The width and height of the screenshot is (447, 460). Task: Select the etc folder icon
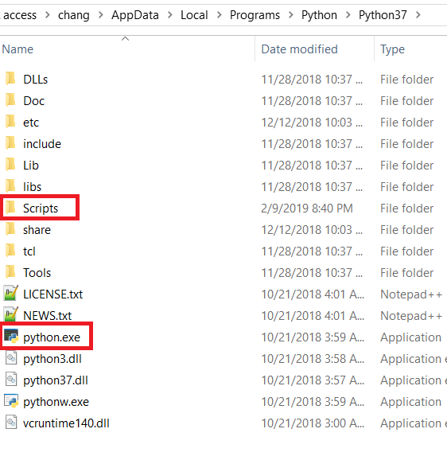coord(10,122)
